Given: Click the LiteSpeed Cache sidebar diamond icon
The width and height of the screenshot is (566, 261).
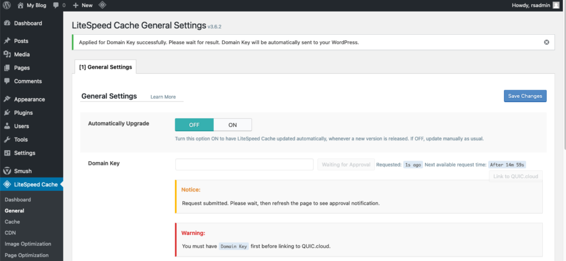Looking at the screenshot, I should 7,184.
